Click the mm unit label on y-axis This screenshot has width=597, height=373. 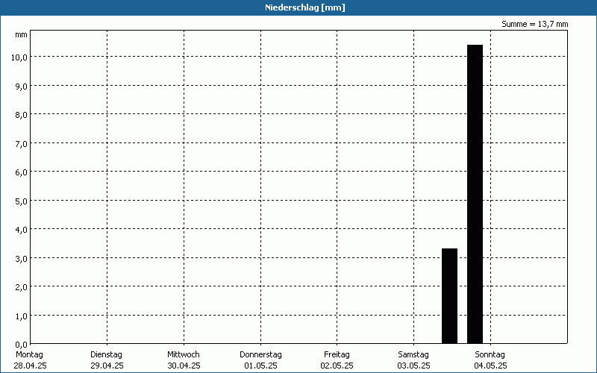[21, 35]
